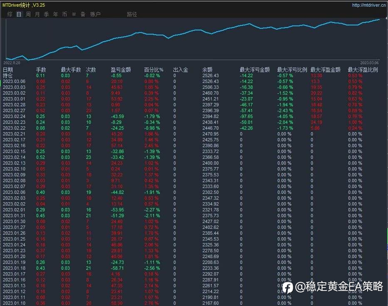The image size is (388, 306).
Task: Click the -57.41 max floating loss
Action: tap(246, 110)
